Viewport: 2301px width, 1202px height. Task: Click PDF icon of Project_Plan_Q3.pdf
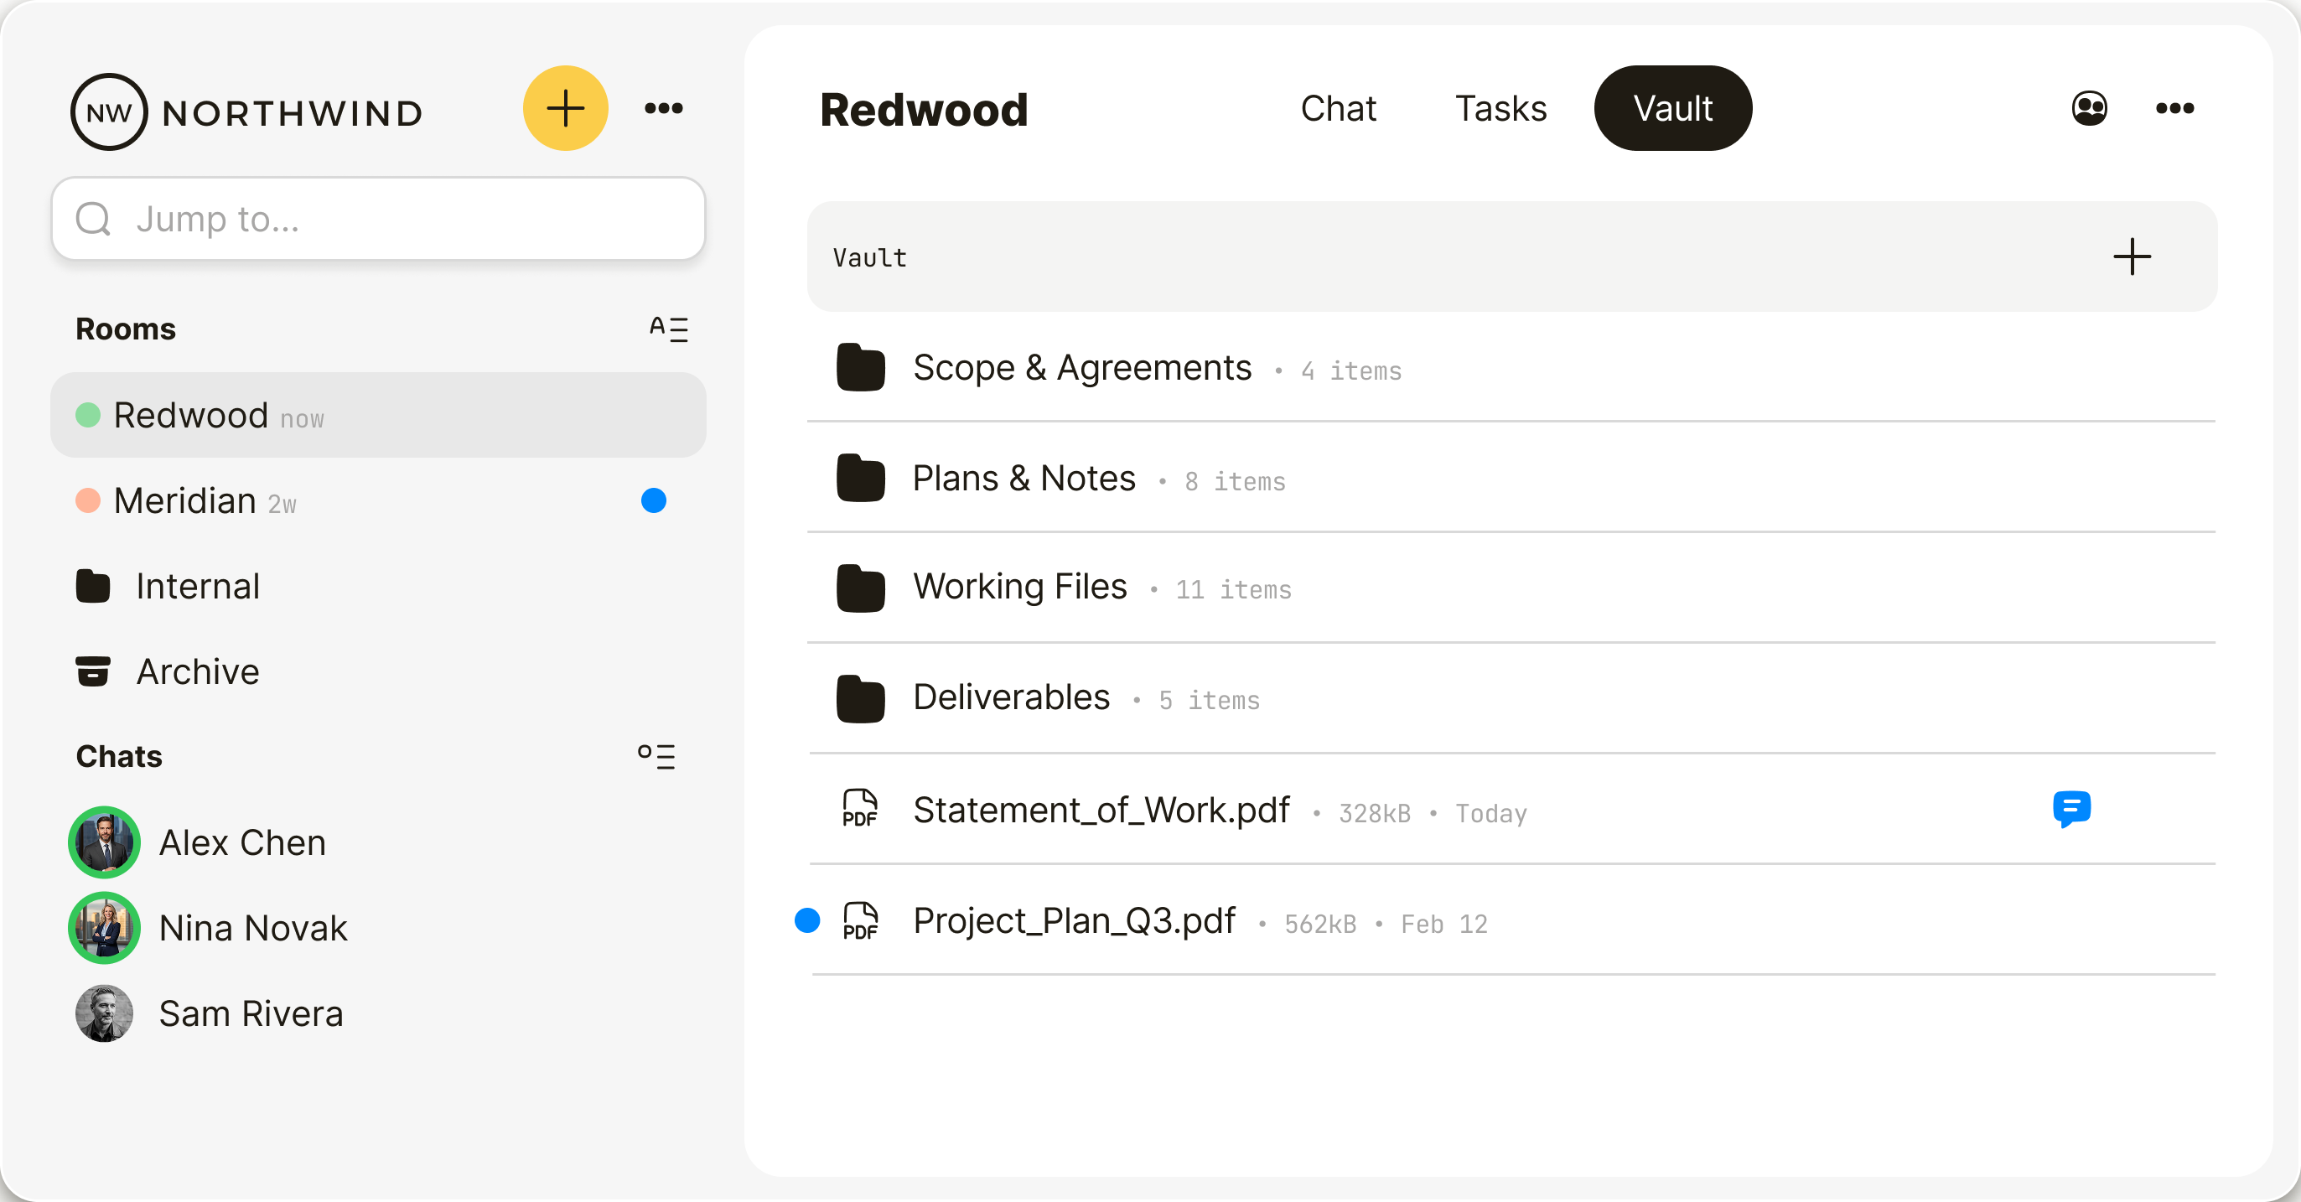860,920
